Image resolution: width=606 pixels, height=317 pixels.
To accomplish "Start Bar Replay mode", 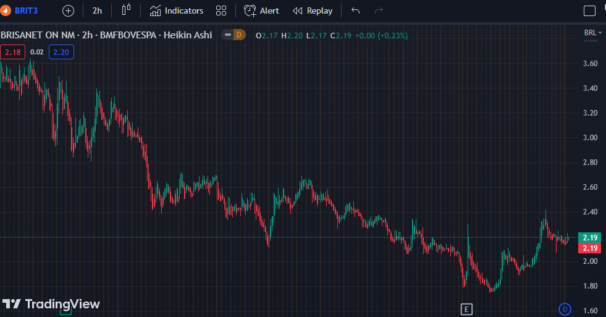I will 313,11.
